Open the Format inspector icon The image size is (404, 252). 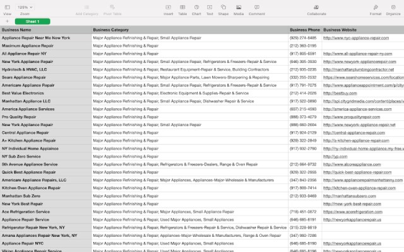coord(376,7)
